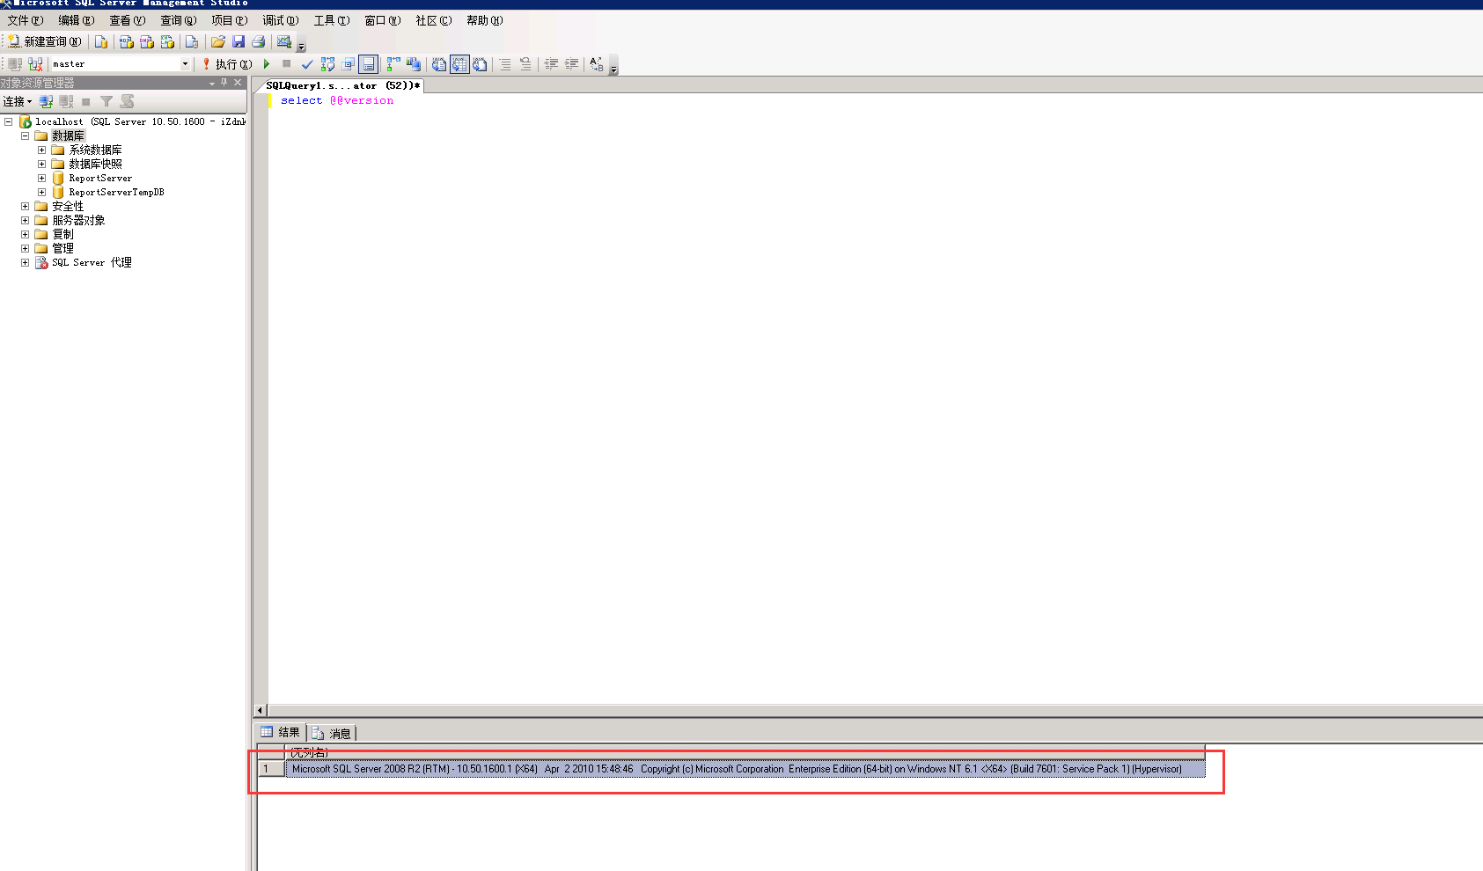
Task: Switch output to Results to Grid
Action: 459,64
